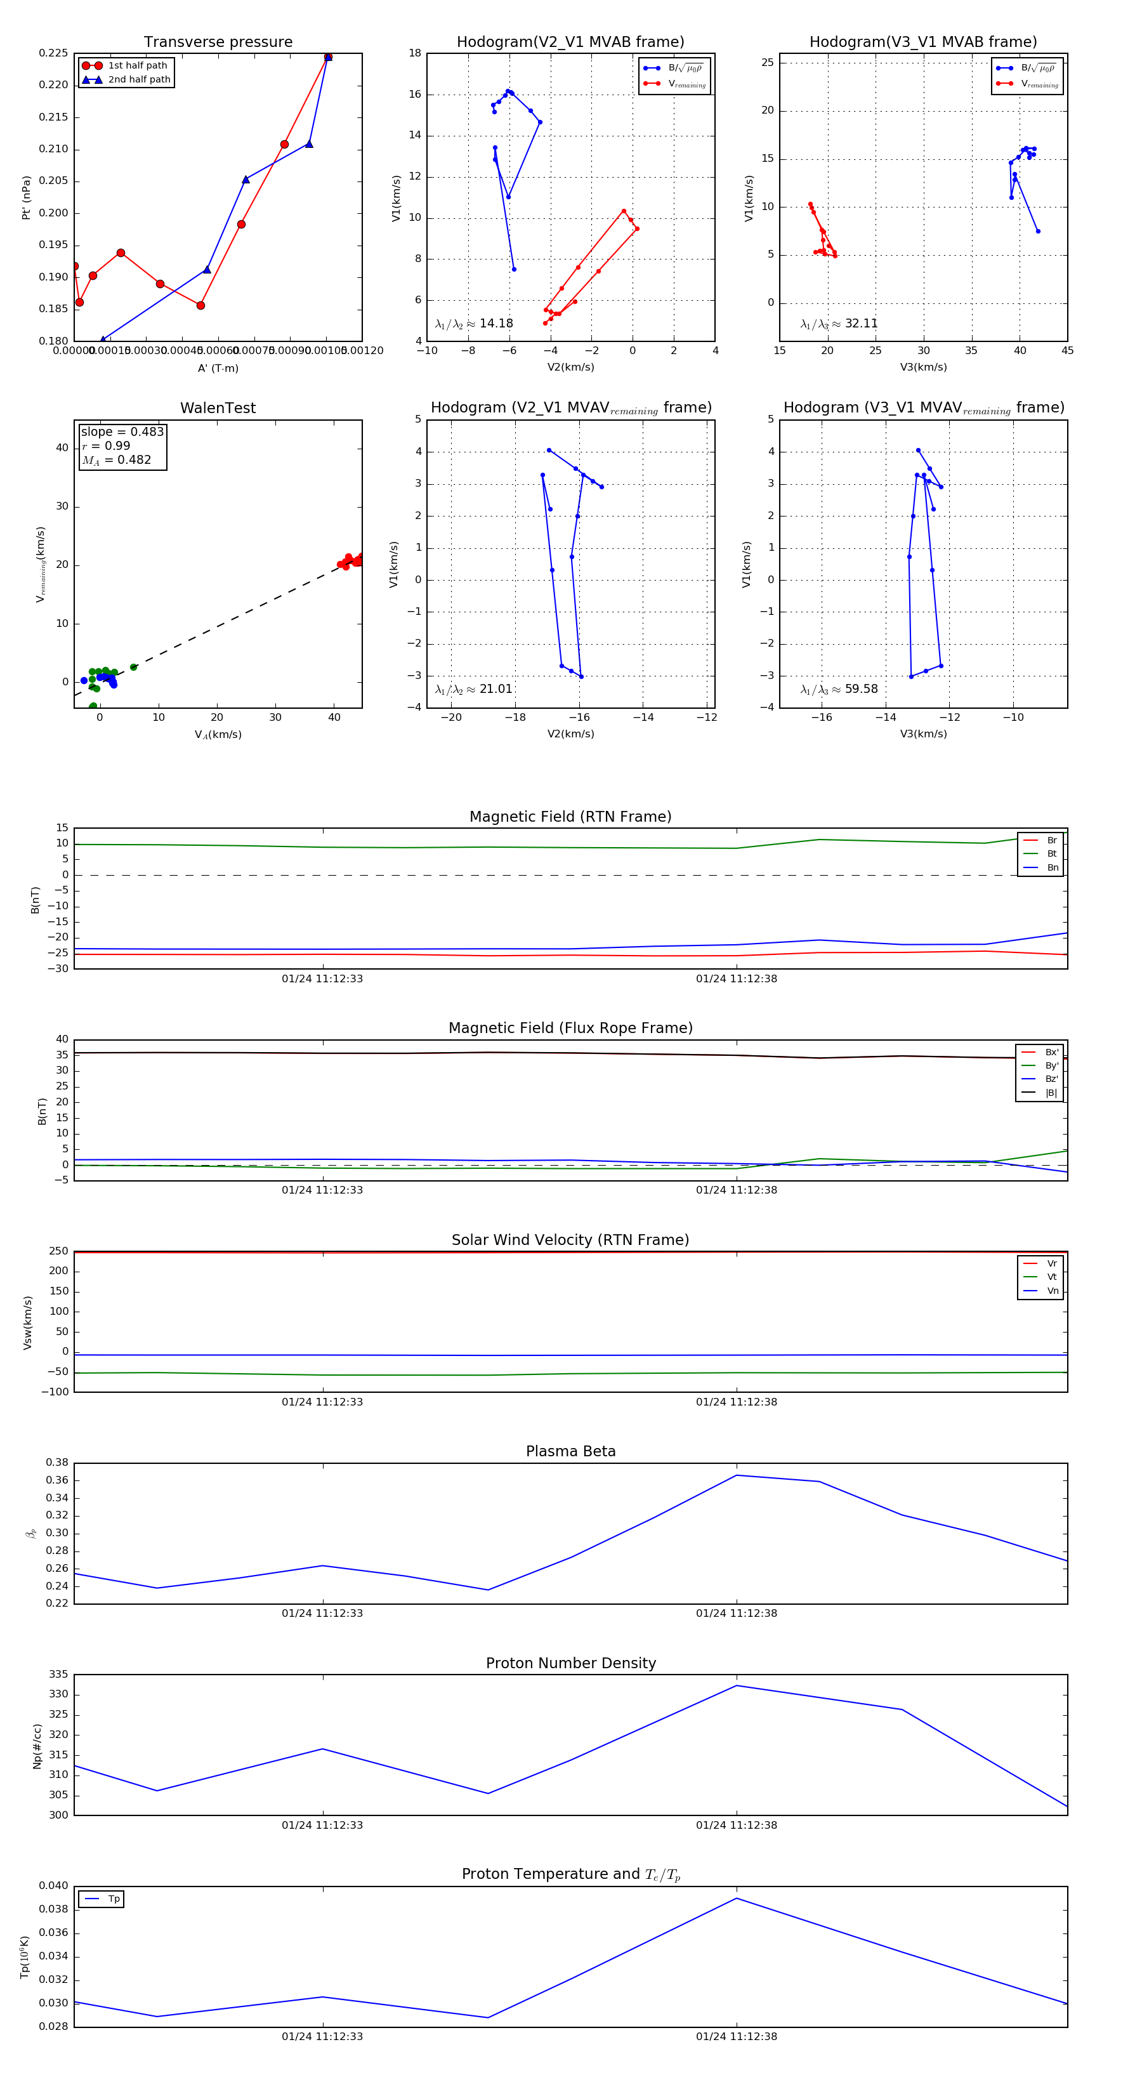Click the 'Vsw(km/s)' axis label
This screenshot has height=2094, width=1142.
[x=28, y=1324]
